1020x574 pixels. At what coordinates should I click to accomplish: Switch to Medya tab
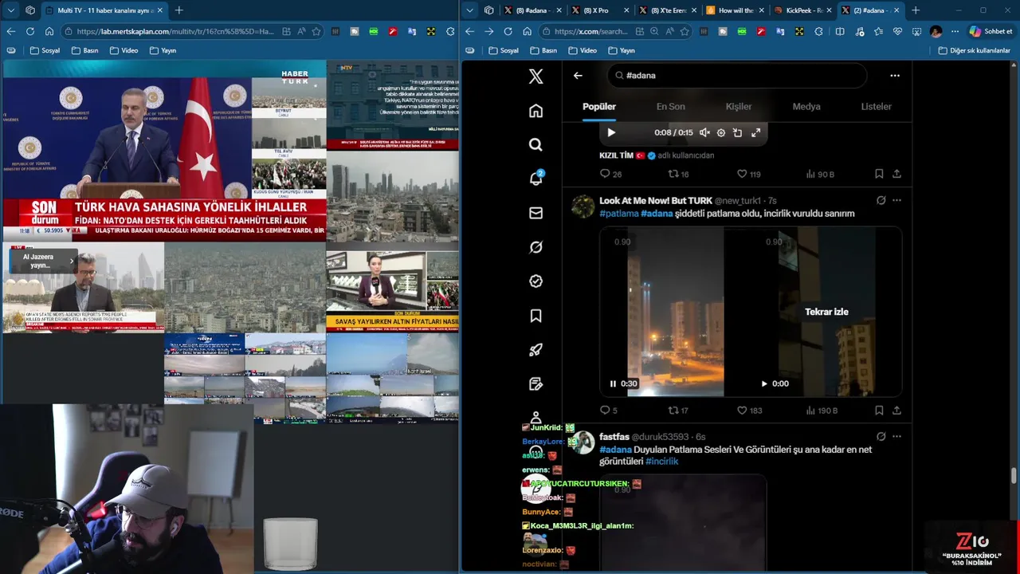pyautogui.click(x=806, y=107)
